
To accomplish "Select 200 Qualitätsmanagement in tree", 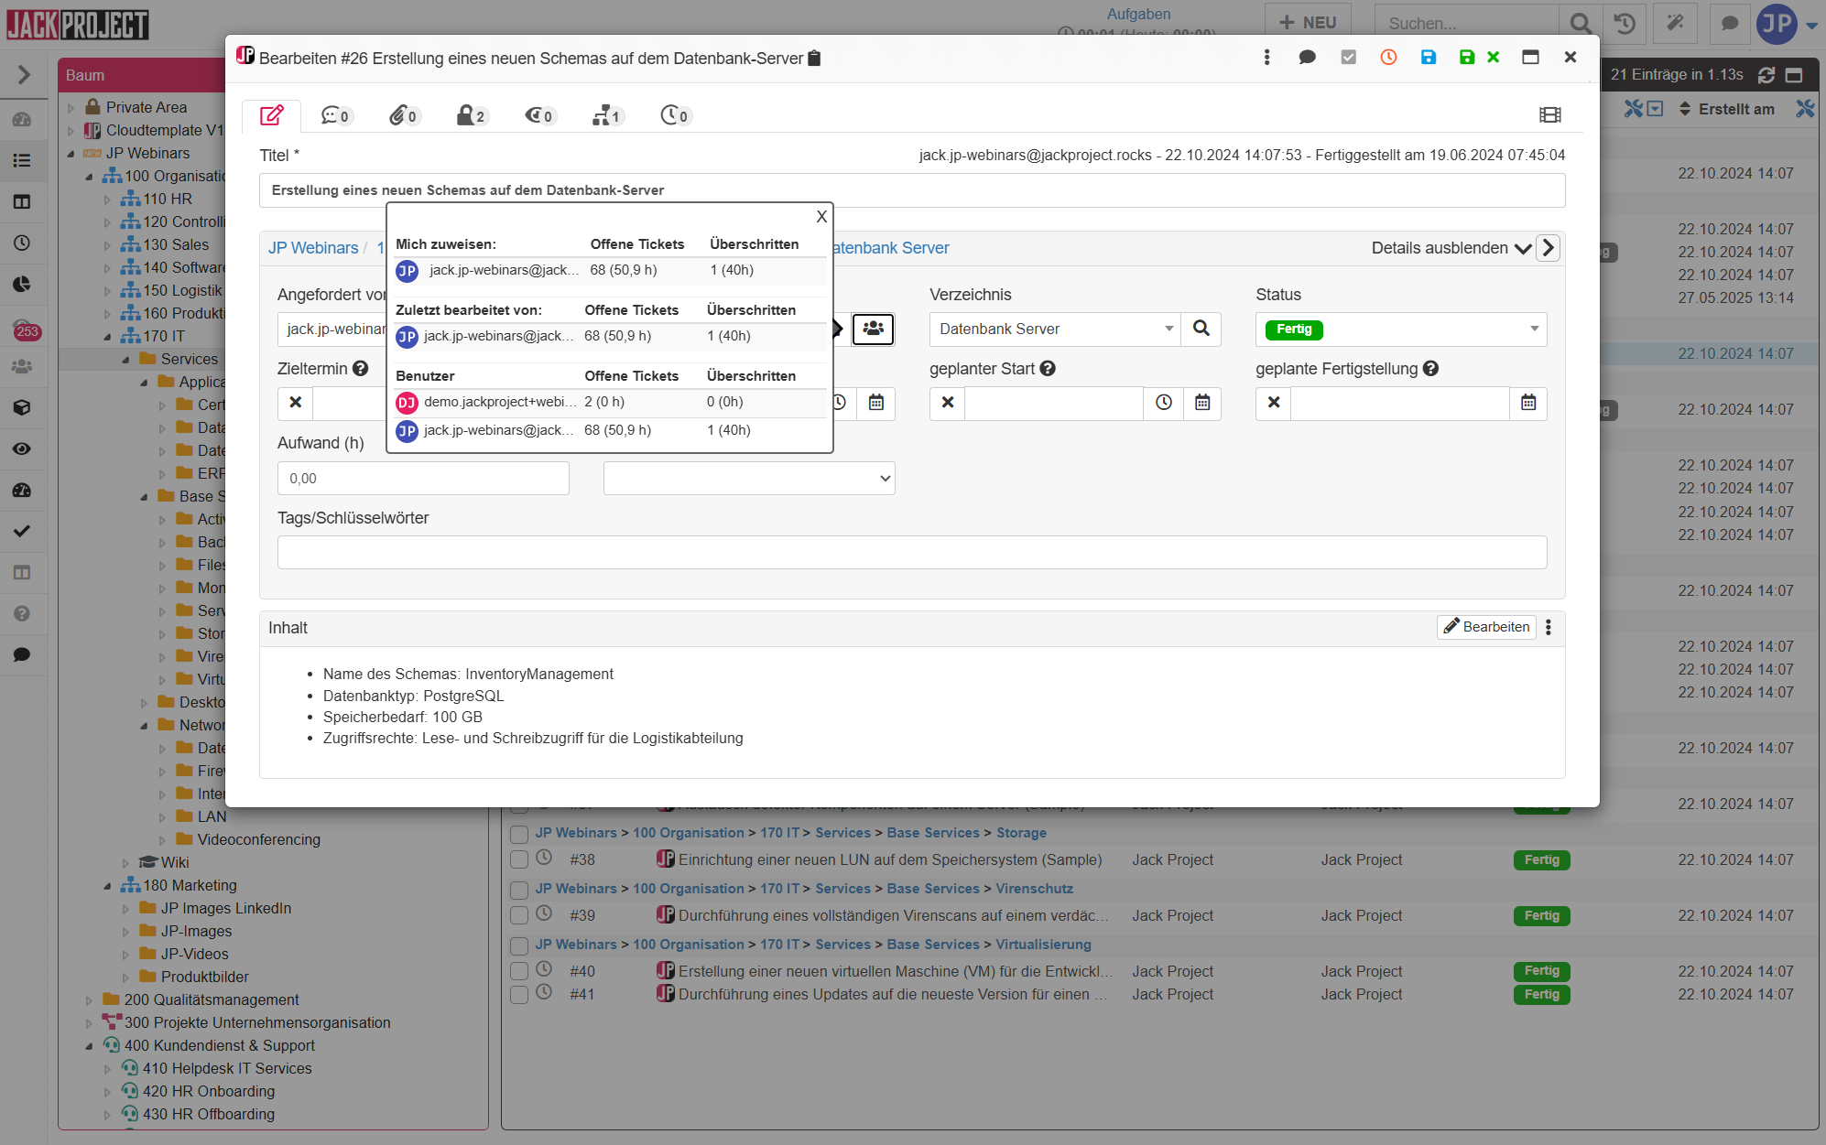I will [x=212, y=999].
